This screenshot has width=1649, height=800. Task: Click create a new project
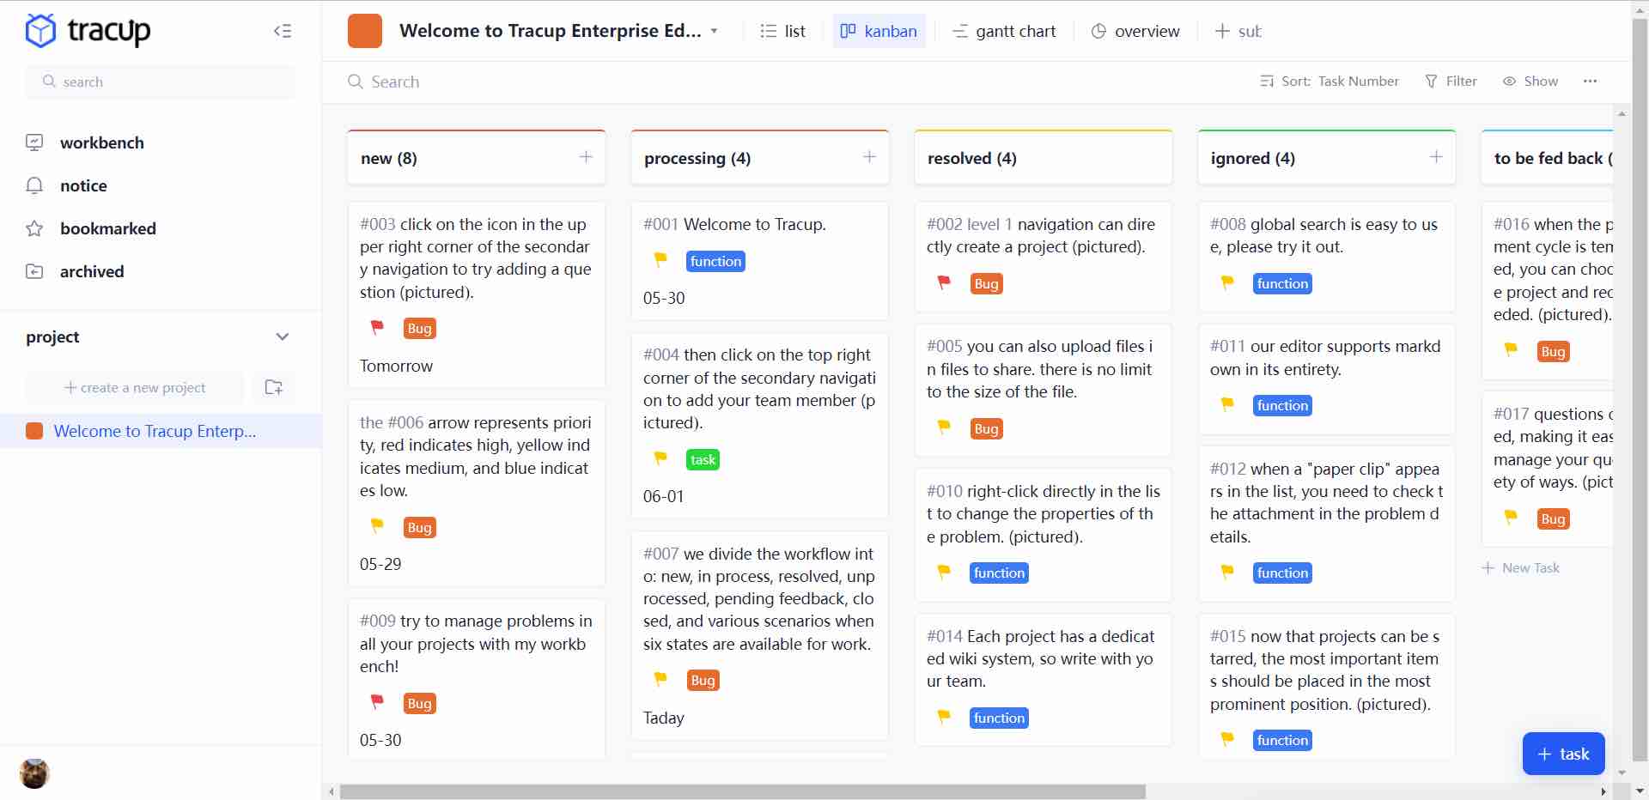click(135, 387)
